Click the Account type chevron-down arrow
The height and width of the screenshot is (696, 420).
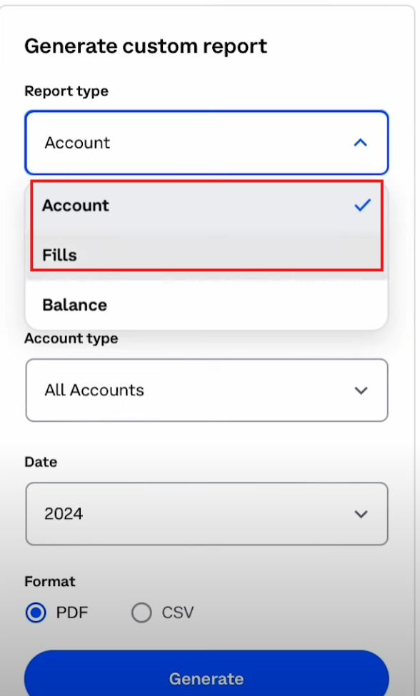pos(361,390)
